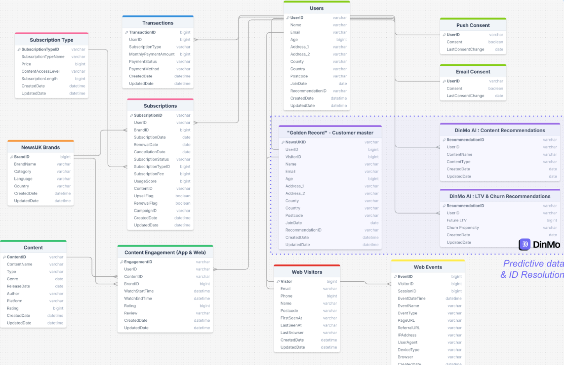
Task: Click the ContentAccessLevel field in Subscription Type
Action: point(51,71)
